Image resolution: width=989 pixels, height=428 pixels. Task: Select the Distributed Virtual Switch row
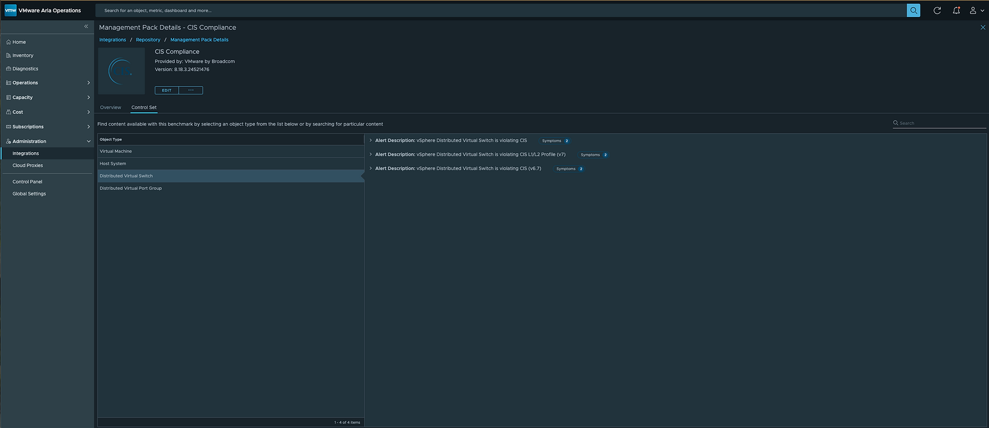[231, 176]
